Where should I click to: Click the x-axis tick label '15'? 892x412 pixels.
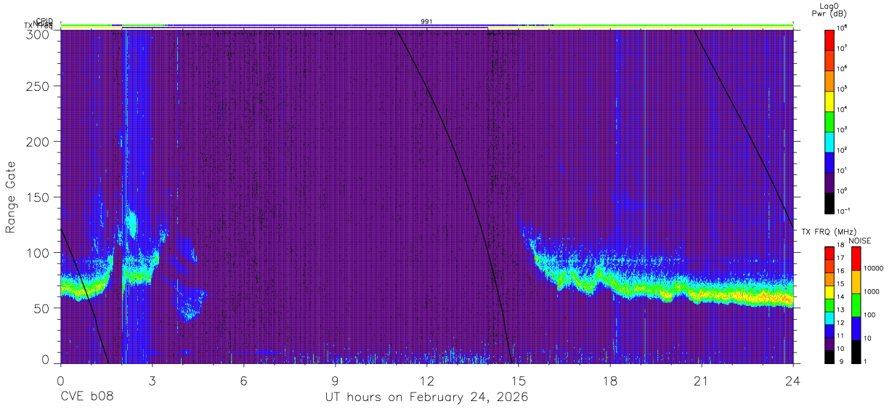coord(518,380)
